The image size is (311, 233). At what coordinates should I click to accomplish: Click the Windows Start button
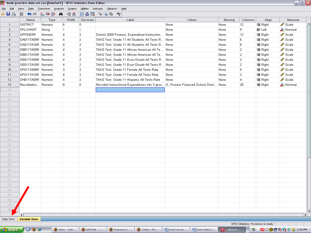(12, 229)
